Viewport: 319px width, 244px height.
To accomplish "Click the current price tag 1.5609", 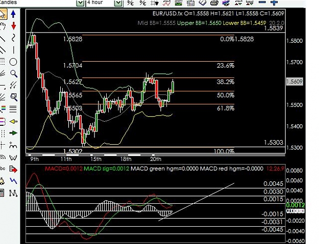I will point(295,82).
